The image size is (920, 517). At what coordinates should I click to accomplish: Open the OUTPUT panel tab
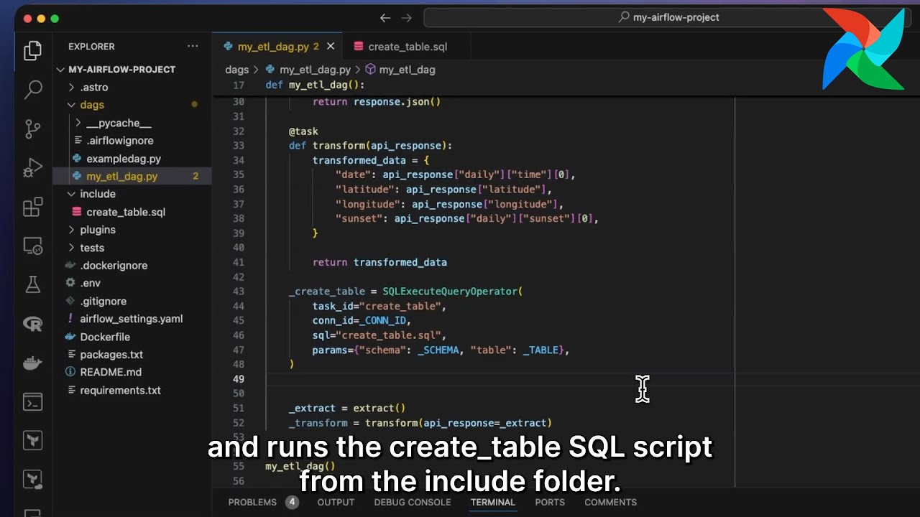tap(336, 502)
